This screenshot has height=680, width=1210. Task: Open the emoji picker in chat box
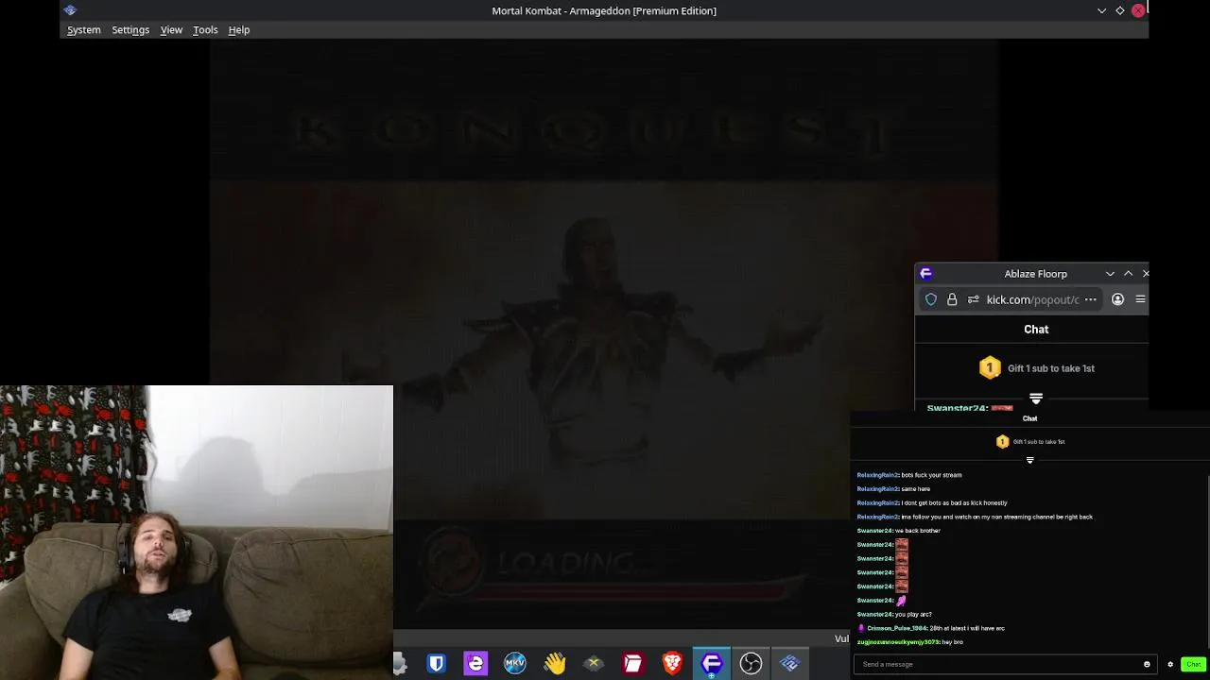click(1147, 664)
